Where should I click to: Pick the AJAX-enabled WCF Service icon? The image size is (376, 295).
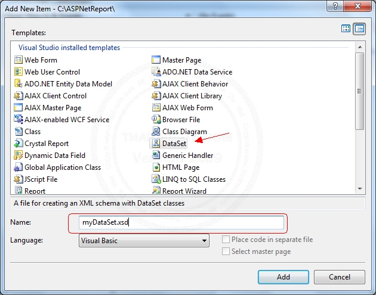coord(19,119)
